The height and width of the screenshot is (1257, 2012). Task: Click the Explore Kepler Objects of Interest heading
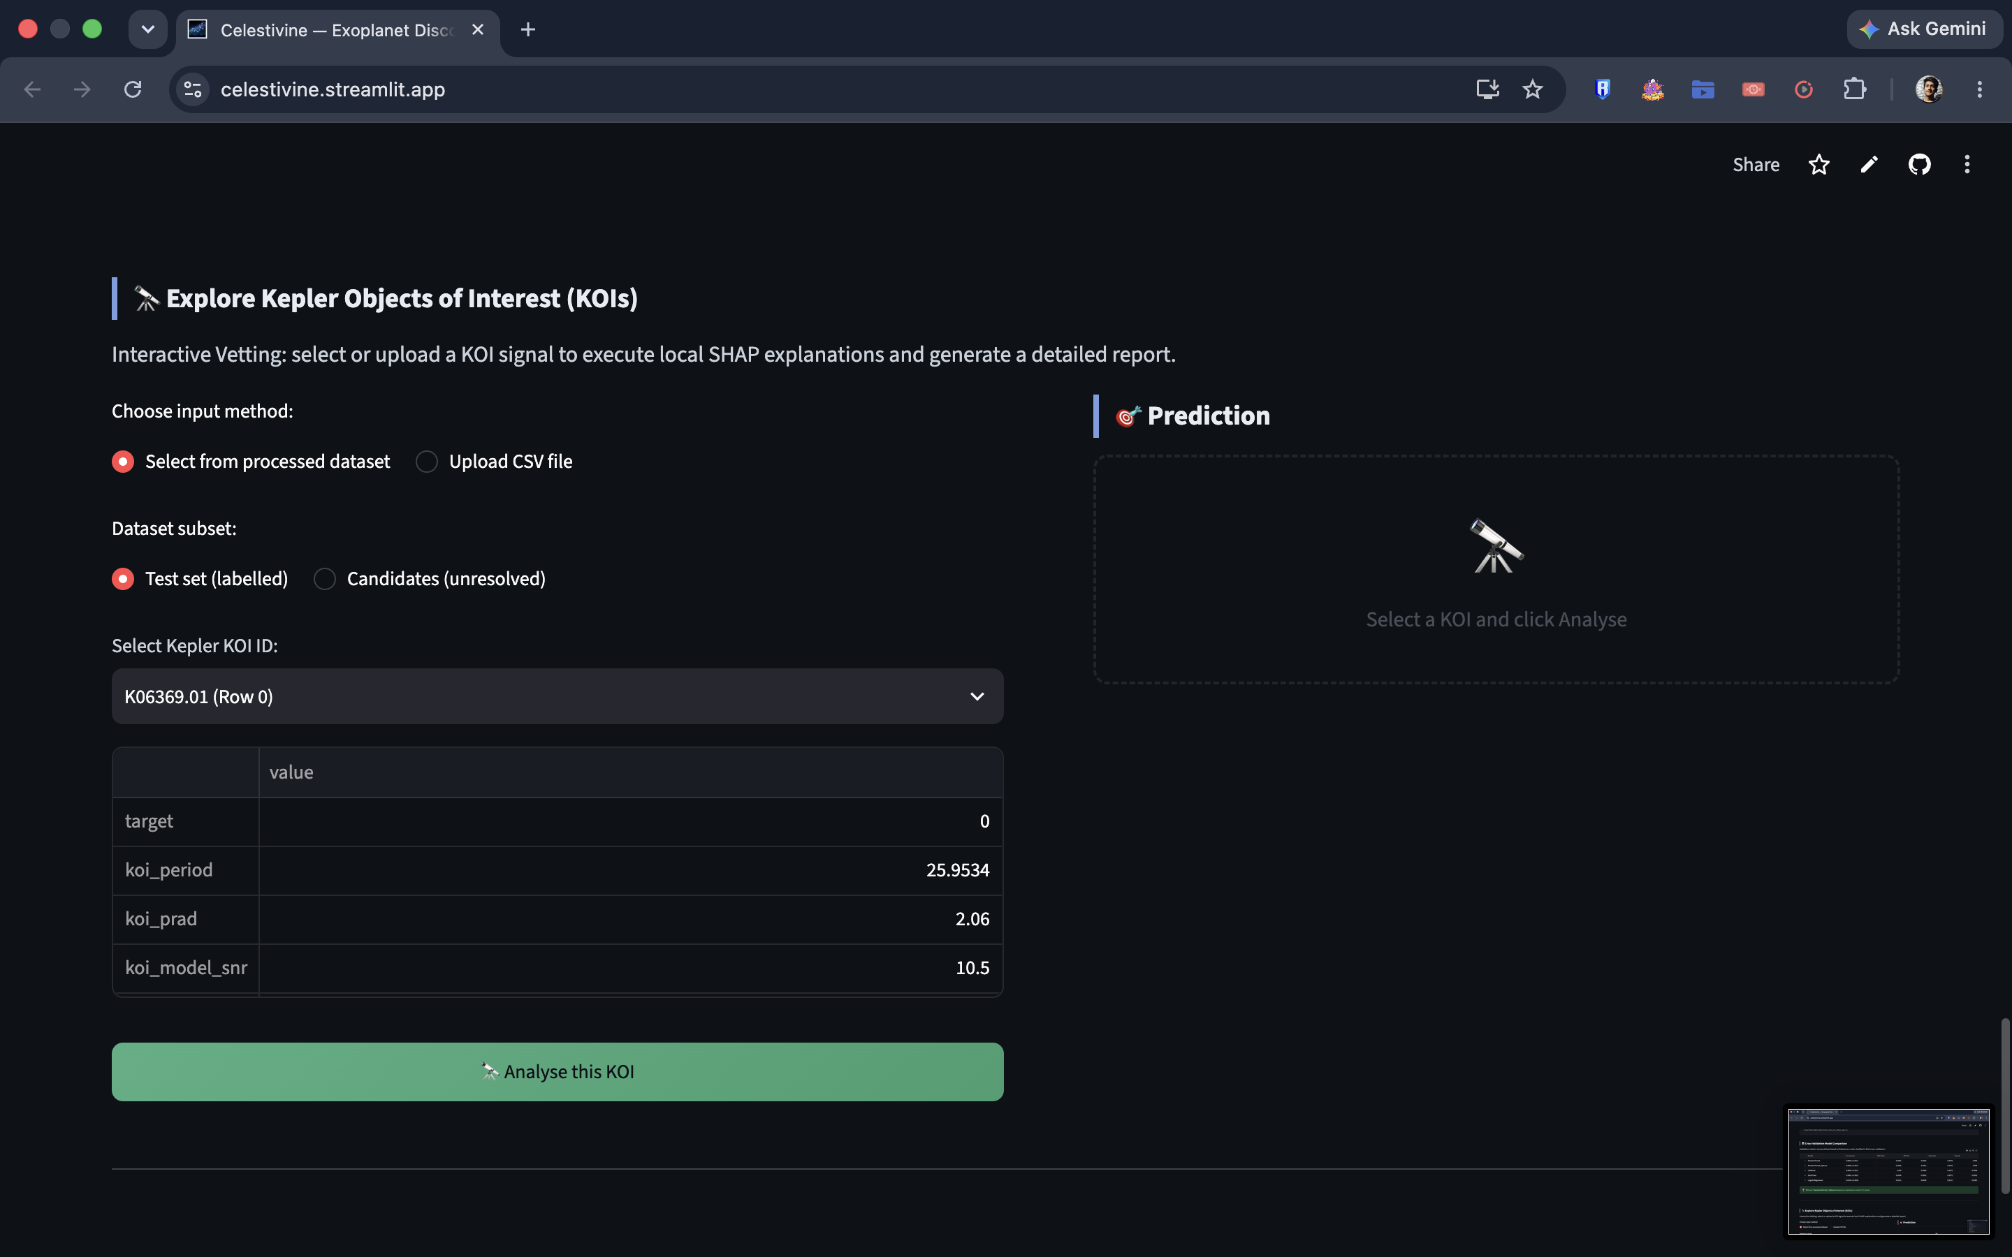(386, 298)
